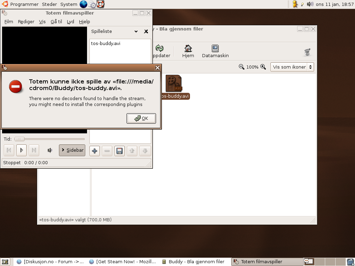Click the Oppdater reload icon in file browser
The height and width of the screenshot is (266, 355).
(x=159, y=51)
